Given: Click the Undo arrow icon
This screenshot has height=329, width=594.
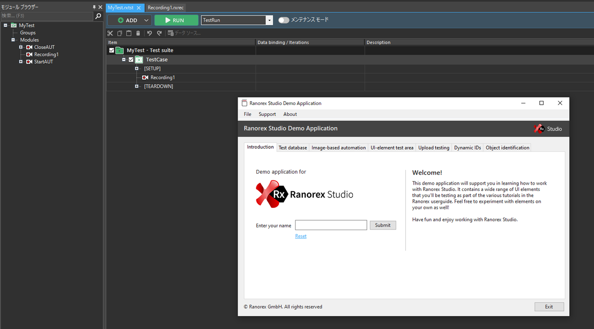Looking at the screenshot, I should [x=149, y=33].
